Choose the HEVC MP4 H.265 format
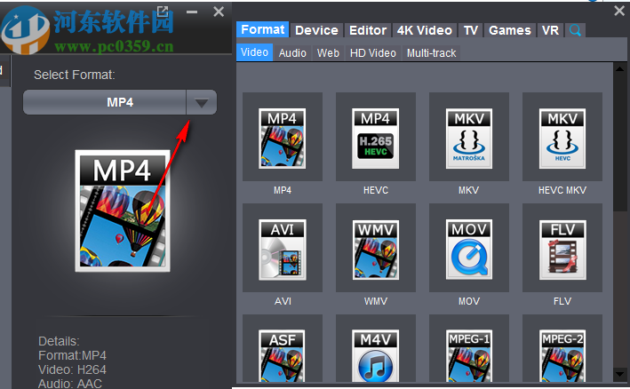This screenshot has width=630, height=389. click(x=375, y=138)
